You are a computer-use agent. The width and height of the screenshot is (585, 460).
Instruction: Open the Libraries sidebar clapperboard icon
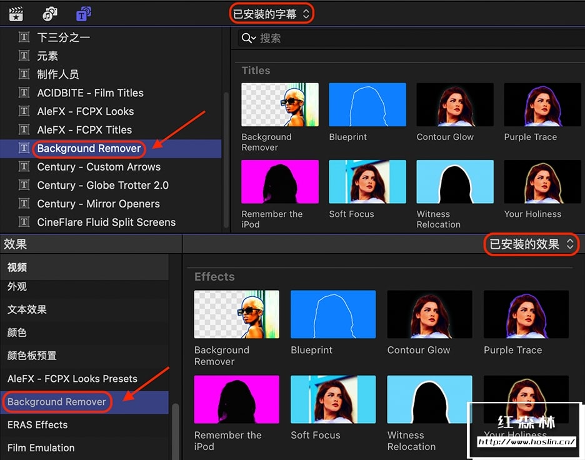(16, 13)
